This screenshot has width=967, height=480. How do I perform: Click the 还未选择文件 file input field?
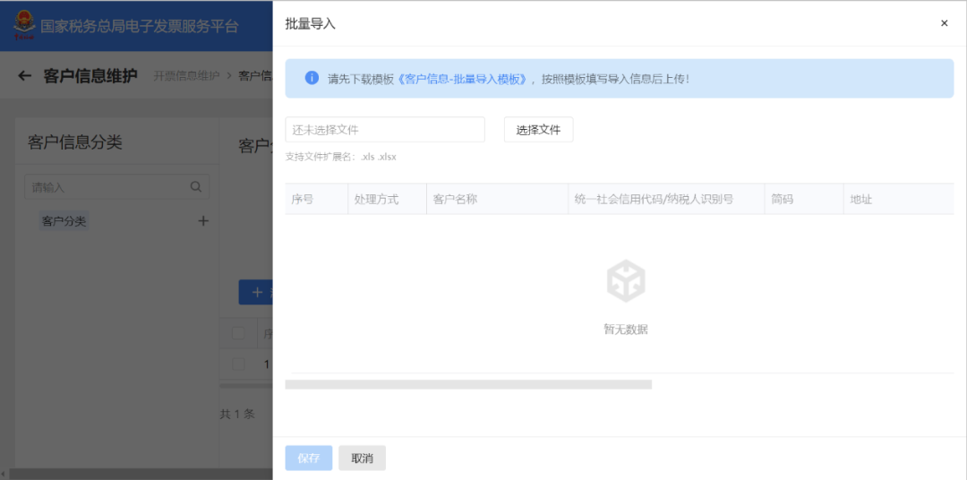(385, 130)
